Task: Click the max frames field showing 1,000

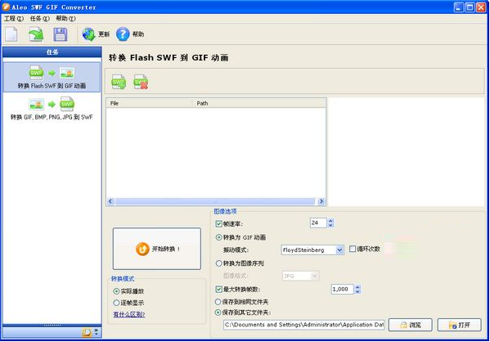Action: click(342, 289)
